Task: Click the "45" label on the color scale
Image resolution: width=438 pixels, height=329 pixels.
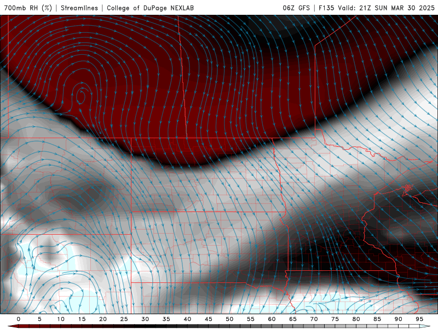Action: click(209, 319)
